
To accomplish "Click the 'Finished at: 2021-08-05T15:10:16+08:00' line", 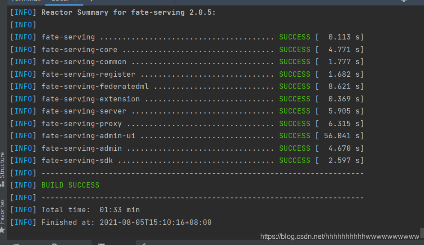I will (x=126, y=222).
